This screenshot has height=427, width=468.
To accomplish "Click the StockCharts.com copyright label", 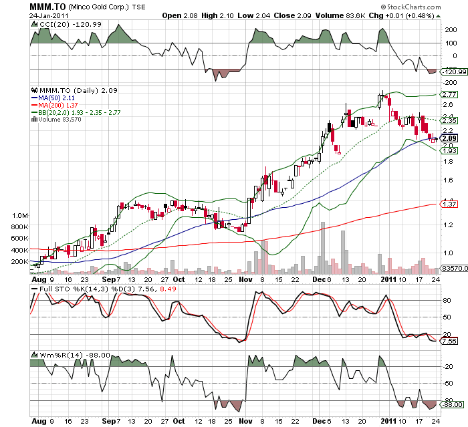I will tap(411, 7).
